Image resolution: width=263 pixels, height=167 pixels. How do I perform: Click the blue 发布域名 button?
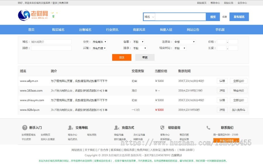coord(239,17)
